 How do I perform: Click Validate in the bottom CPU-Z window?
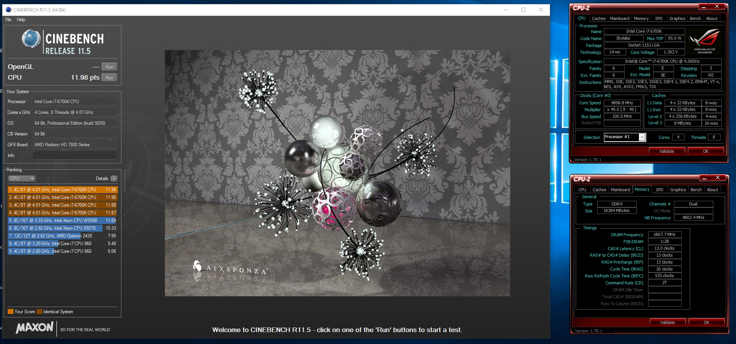tap(667, 322)
